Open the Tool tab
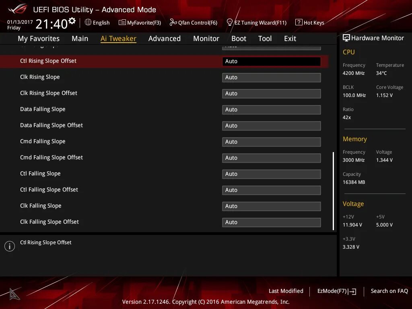 (x=265, y=39)
